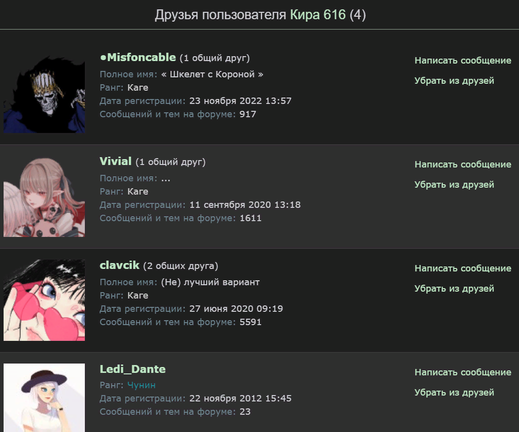Open the Vivial profile name link
Viewport: 519px width, 432px height.
pos(116,161)
